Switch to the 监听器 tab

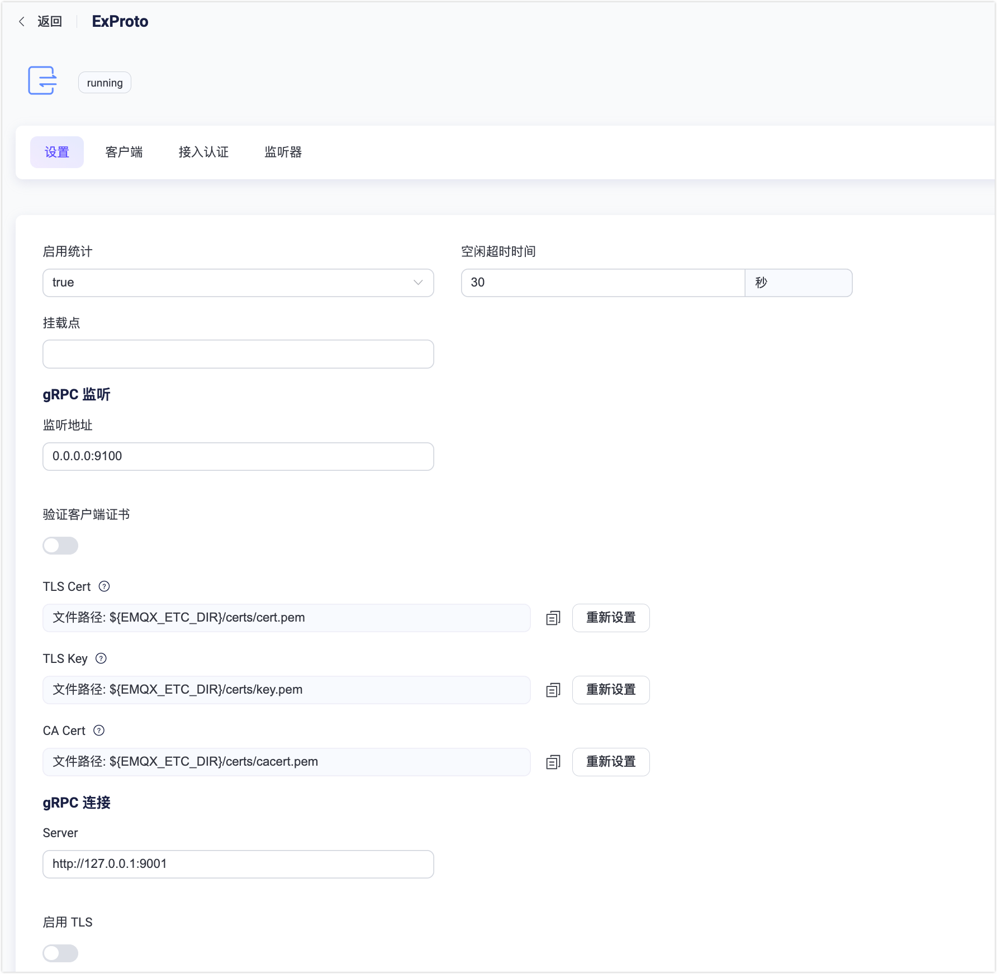pos(283,152)
